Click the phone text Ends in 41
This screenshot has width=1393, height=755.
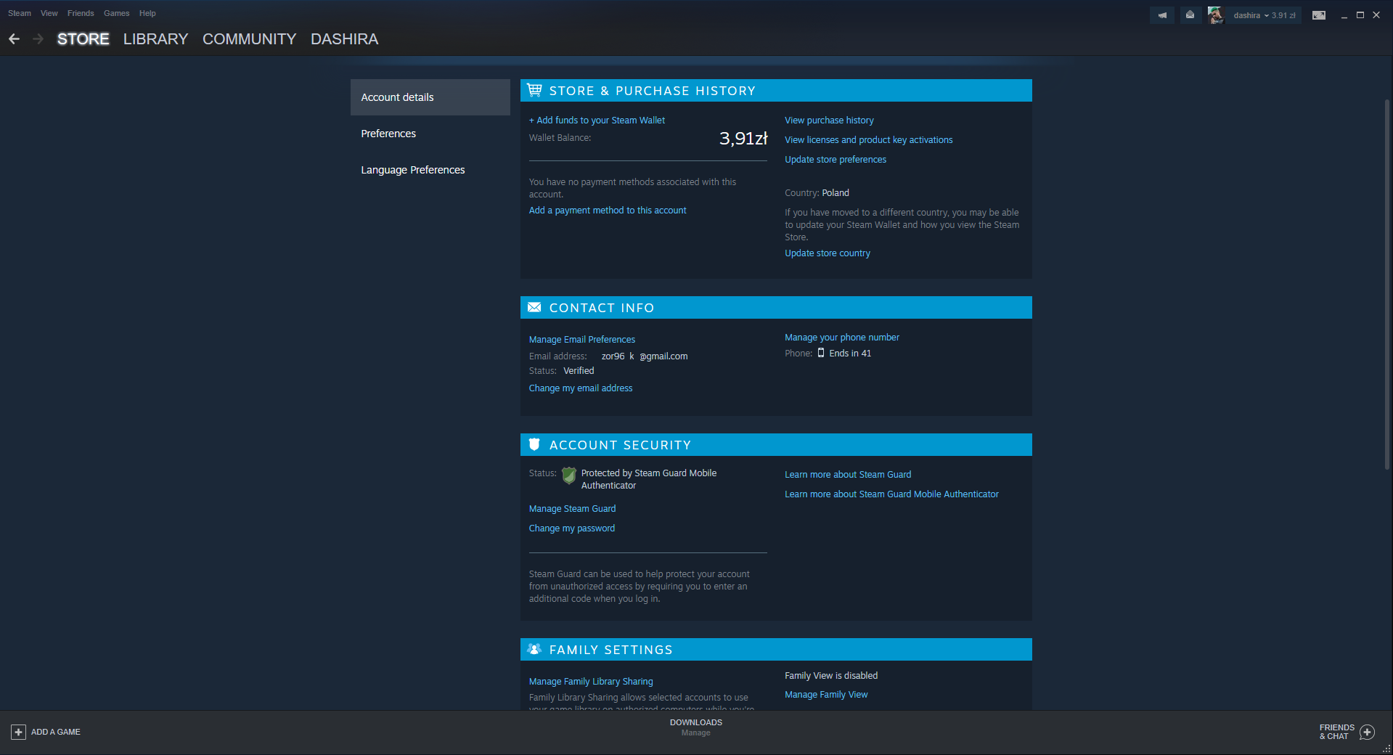coord(850,354)
